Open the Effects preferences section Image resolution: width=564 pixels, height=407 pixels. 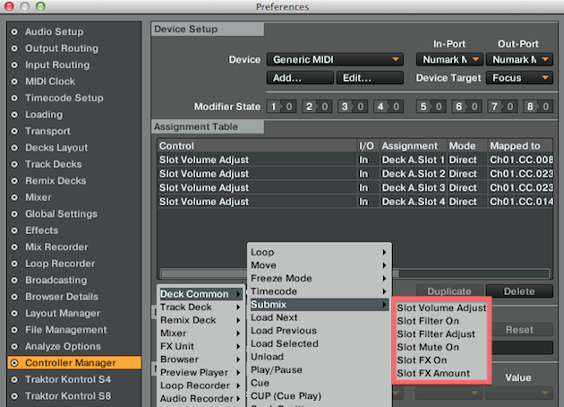(x=41, y=230)
